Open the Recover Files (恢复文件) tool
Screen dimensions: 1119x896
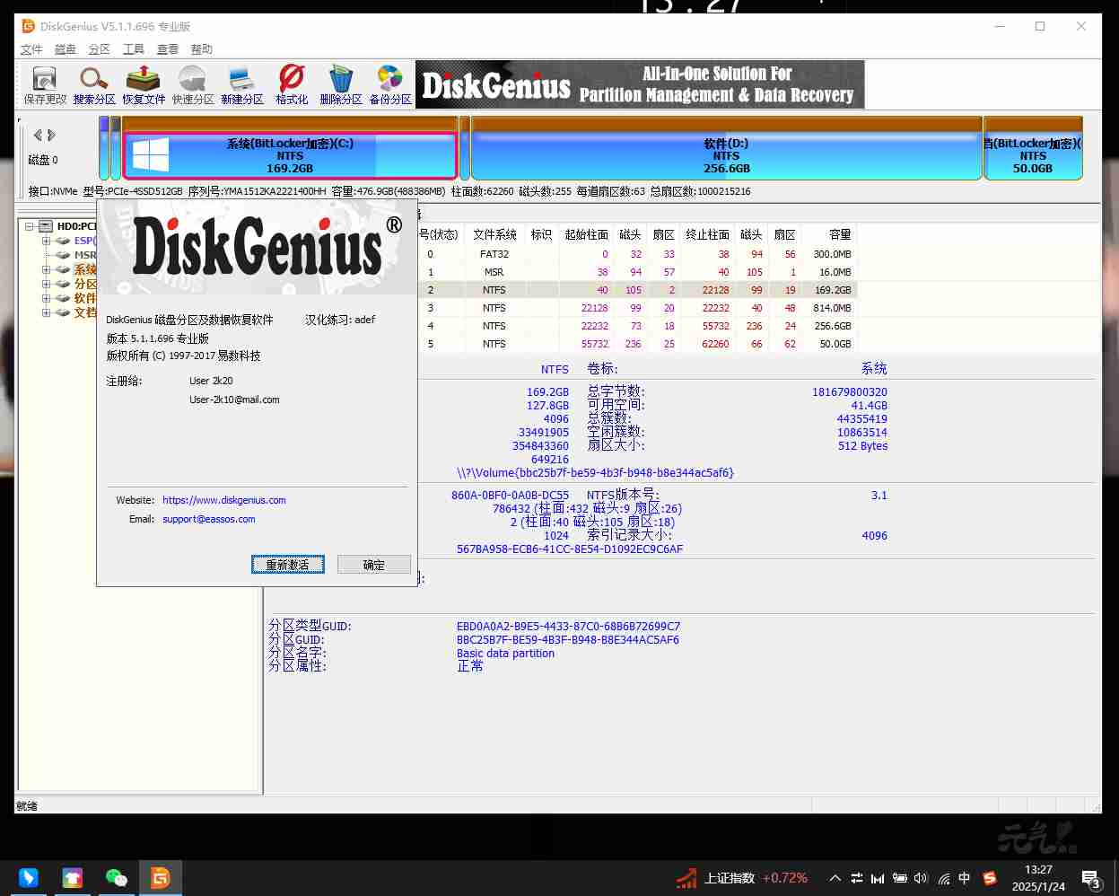[x=144, y=84]
